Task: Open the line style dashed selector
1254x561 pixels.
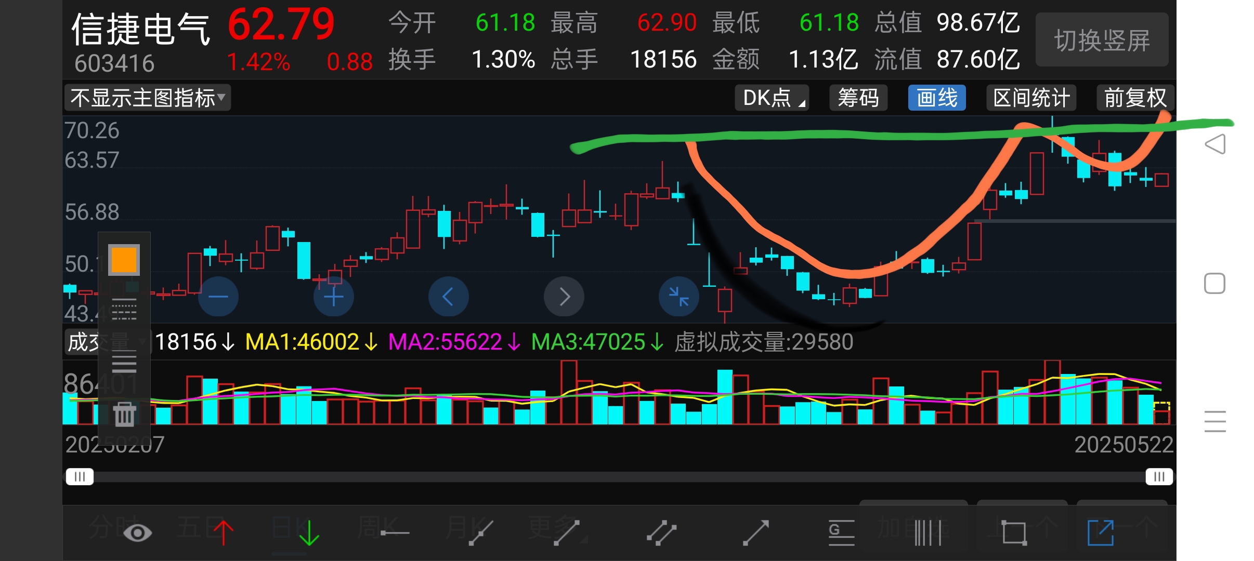Action: click(x=124, y=310)
